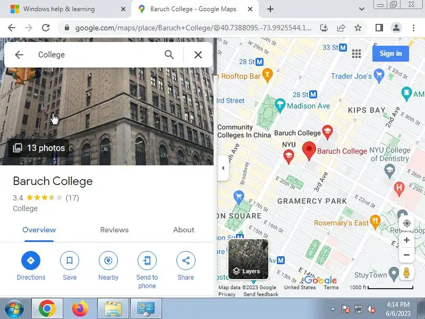Click the Madison Ave park marker

[x=280, y=105]
